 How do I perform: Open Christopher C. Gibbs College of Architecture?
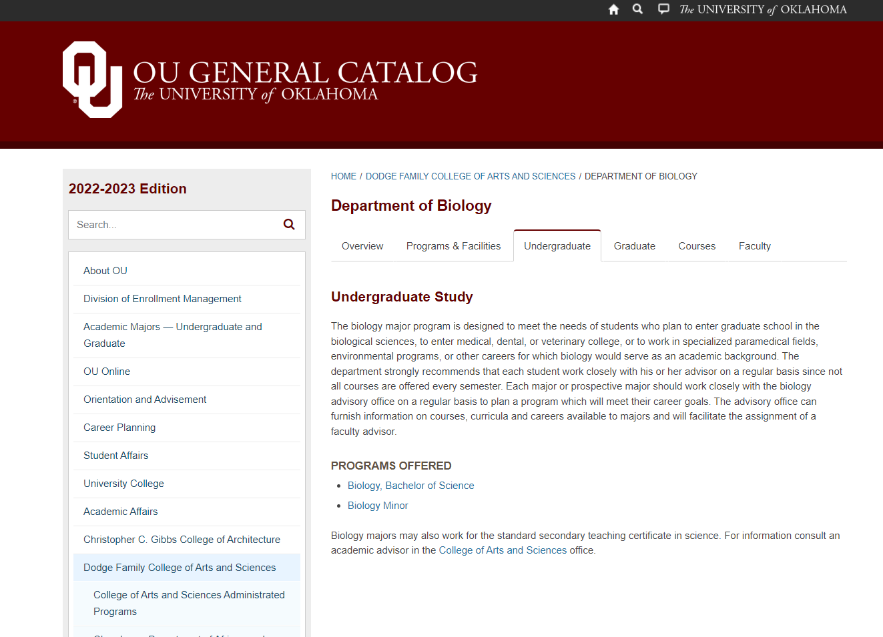click(187, 540)
